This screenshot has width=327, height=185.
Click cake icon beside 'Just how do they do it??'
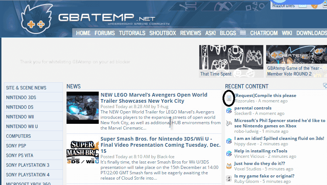coord(229,166)
